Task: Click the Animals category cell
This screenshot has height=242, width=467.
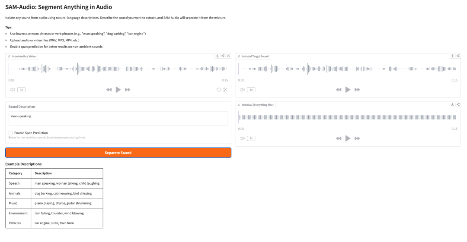Action: (18, 193)
